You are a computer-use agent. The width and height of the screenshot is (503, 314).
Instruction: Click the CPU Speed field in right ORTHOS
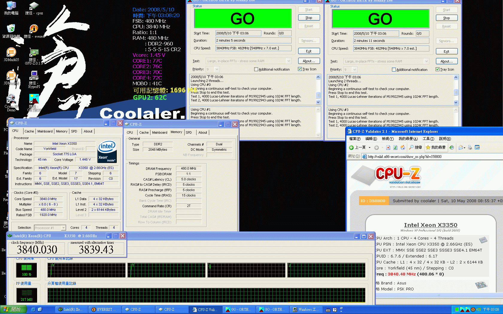coord(391,48)
